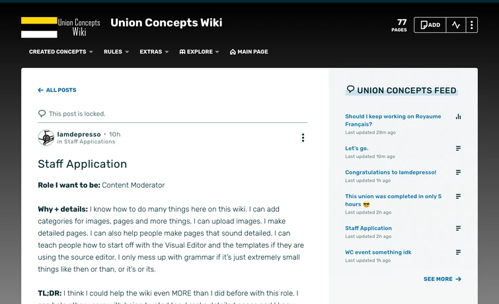499x304 pixels.
Task: Open the Explore menu
Action: (x=199, y=52)
